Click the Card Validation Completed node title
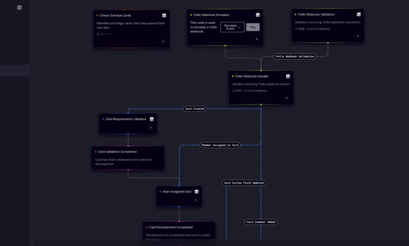Screen dimensions: 409x246 tap(117, 152)
